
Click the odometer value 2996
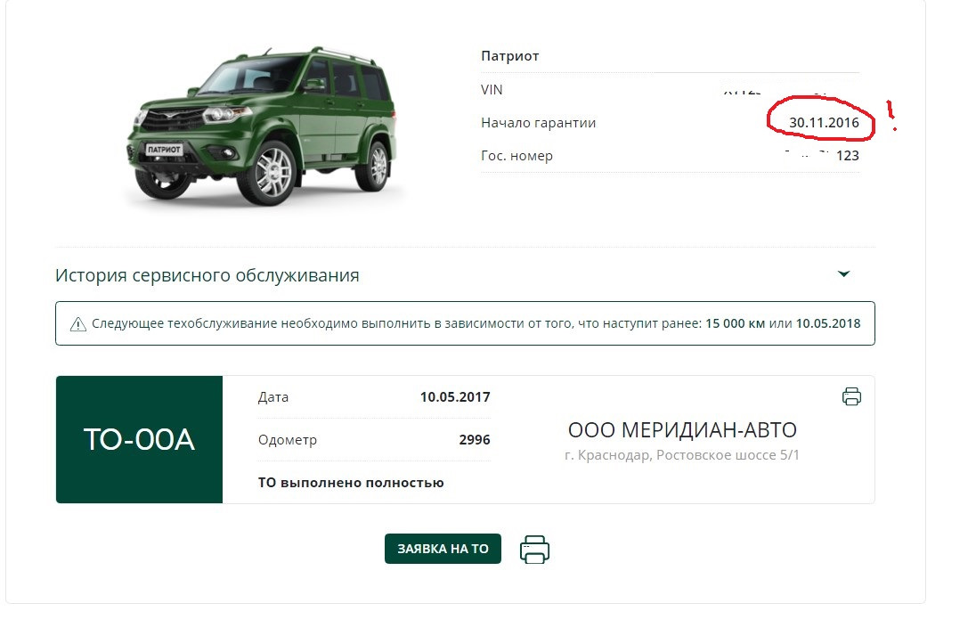(x=475, y=440)
